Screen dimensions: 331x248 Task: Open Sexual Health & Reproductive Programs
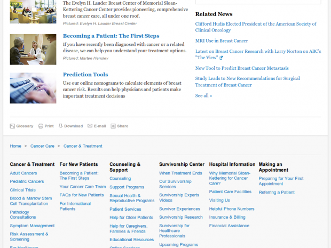132,198
